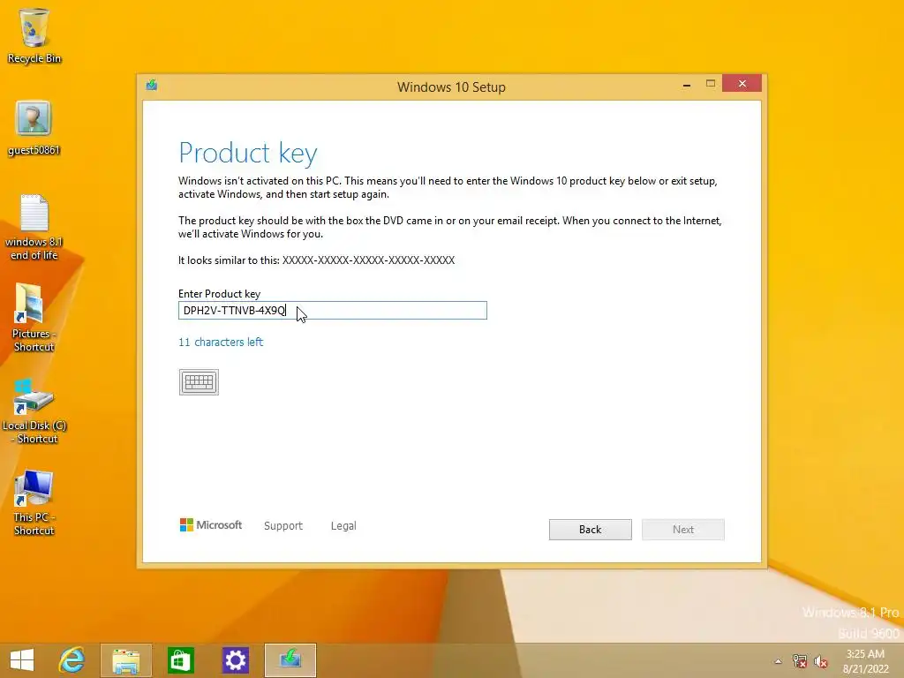This screenshot has width=904, height=678.
Task: Open PC Settings gear icon on taskbar
Action: [235, 660]
